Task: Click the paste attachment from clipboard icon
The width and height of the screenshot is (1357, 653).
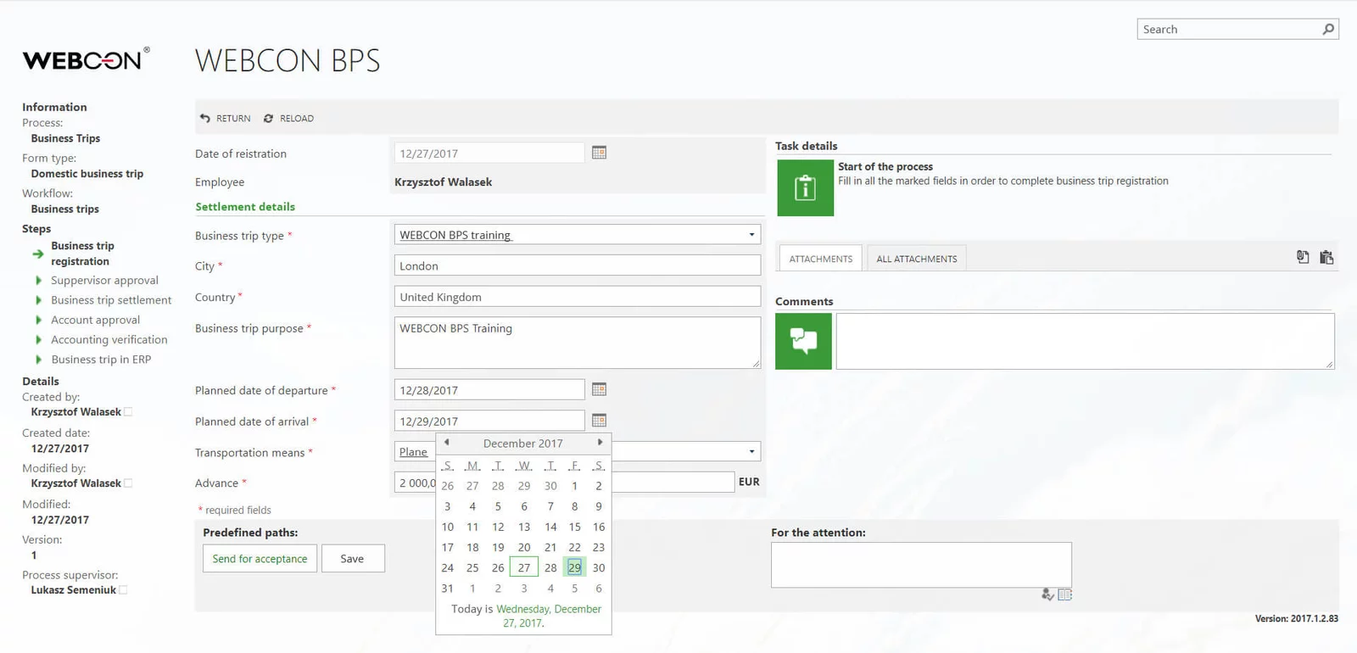Action: pyautogui.click(x=1326, y=257)
